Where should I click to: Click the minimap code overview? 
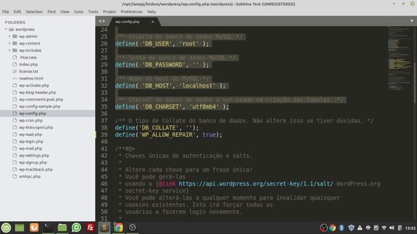400,58
